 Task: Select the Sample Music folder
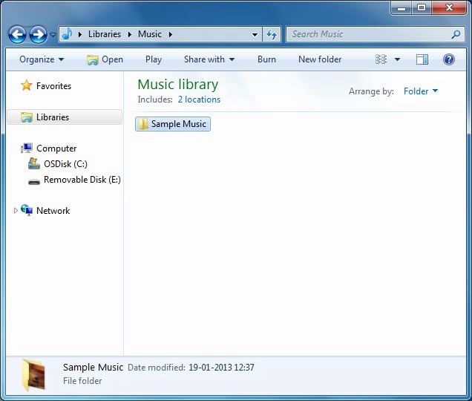click(173, 124)
